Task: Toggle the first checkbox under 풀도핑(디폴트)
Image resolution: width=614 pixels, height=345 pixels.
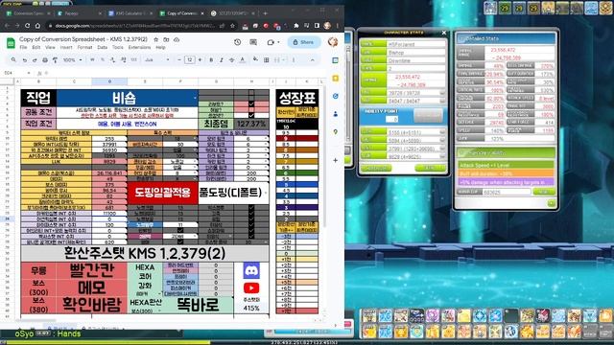Action: click(x=251, y=208)
